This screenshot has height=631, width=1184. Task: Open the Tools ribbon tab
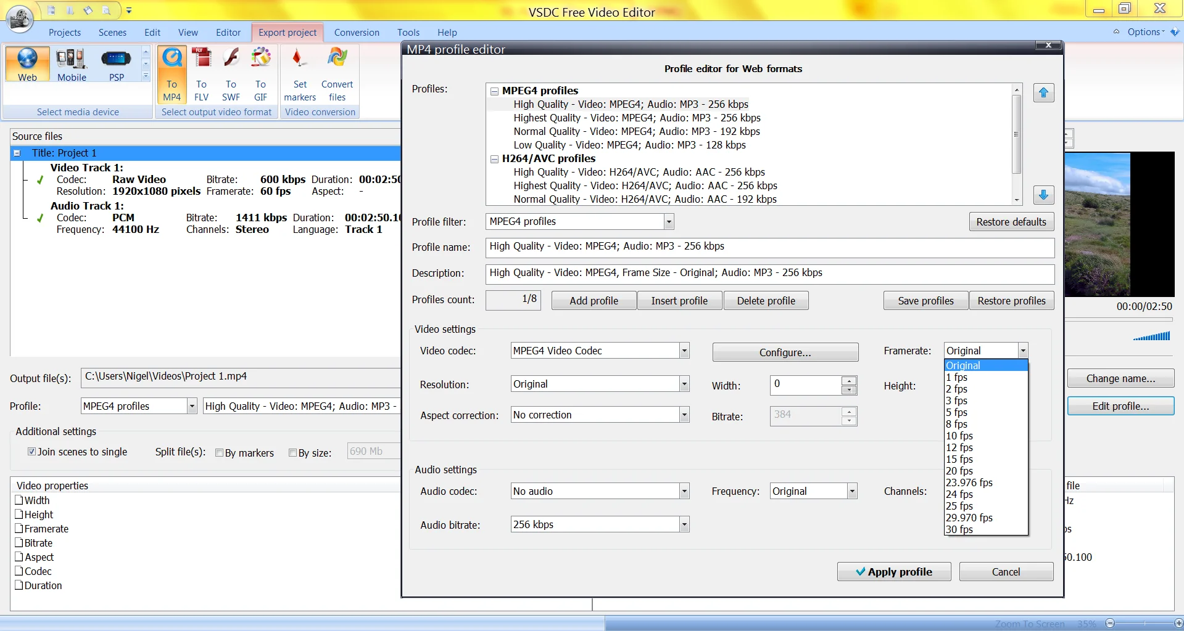(408, 33)
